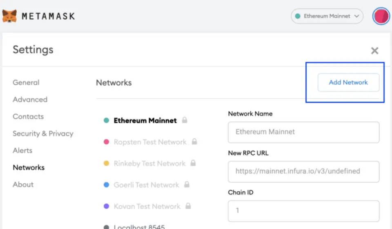
Task: Focus the New RPC URL field
Action: pyautogui.click(x=303, y=171)
